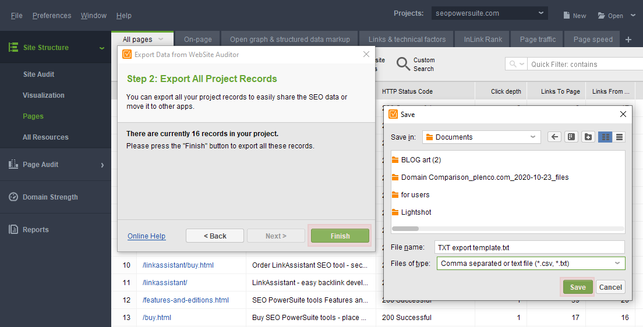643x327 pixels.
Task: Open Domain Comparison_plenco.com files folder
Action: coord(480,177)
